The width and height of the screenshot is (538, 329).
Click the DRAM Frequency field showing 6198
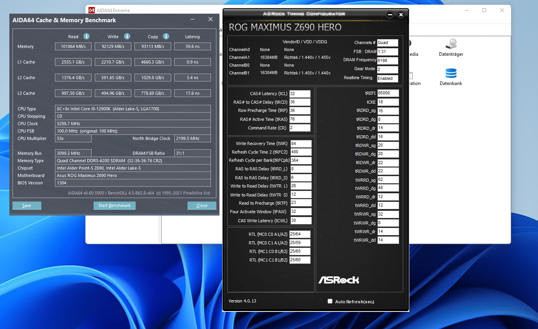coord(388,61)
